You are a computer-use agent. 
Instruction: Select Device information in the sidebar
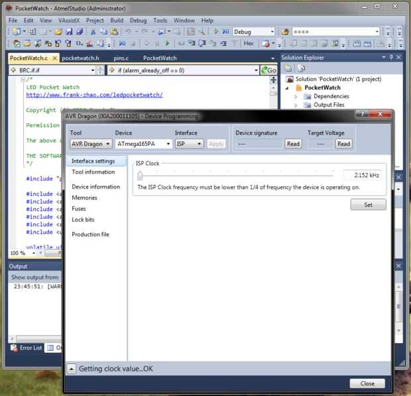click(x=95, y=186)
